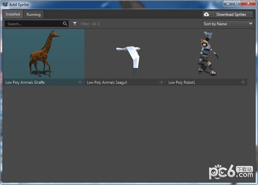Select the Installed tab
The image size is (258, 185).
[x=13, y=14]
